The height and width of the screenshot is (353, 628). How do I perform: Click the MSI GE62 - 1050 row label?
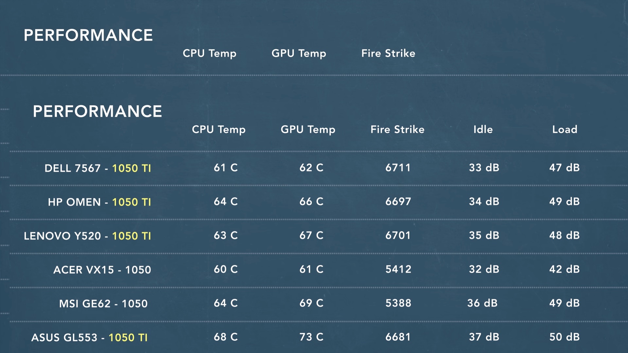click(103, 304)
